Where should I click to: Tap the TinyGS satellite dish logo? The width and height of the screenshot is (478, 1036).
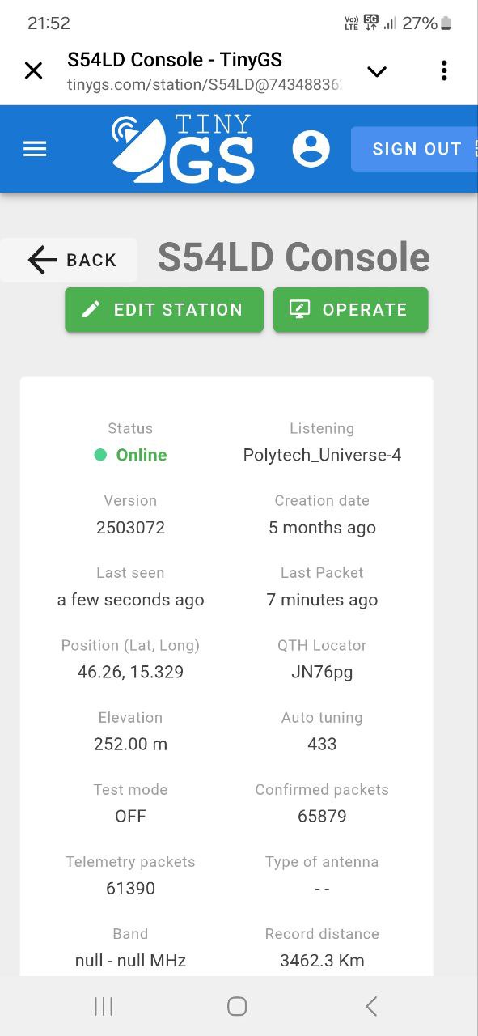tap(183, 149)
